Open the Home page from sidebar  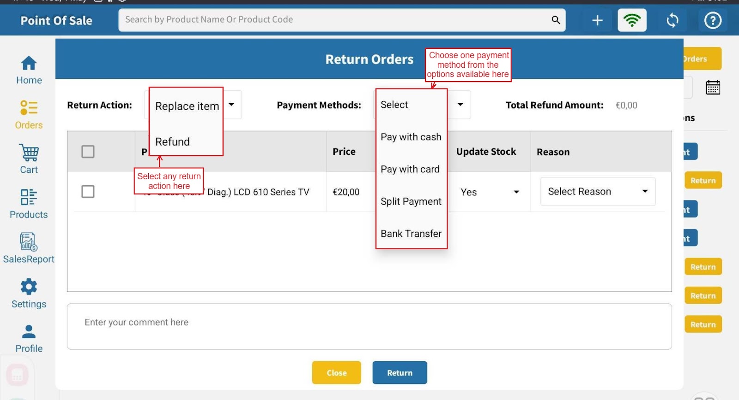[29, 70]
